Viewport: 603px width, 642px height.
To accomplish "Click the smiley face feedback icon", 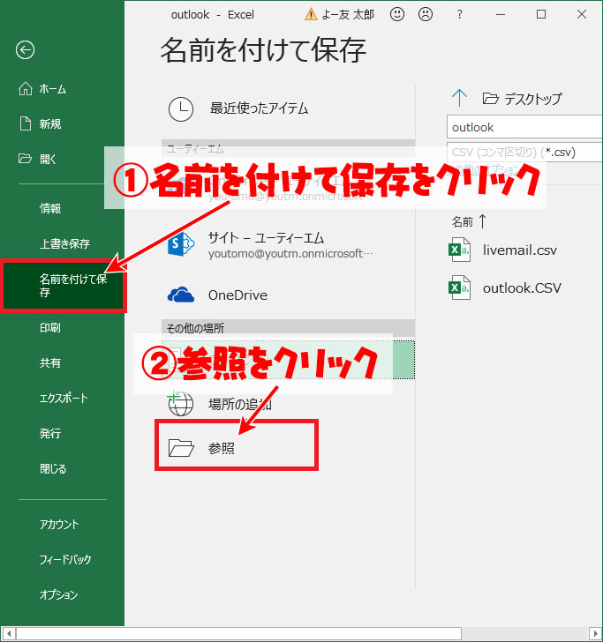I will click(396, 14).
